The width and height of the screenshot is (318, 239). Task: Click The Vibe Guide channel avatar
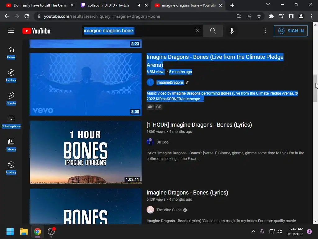150,210
